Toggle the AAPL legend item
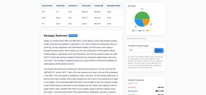The height and width of the screenshot is (95, 206). (x=142, y=30)
